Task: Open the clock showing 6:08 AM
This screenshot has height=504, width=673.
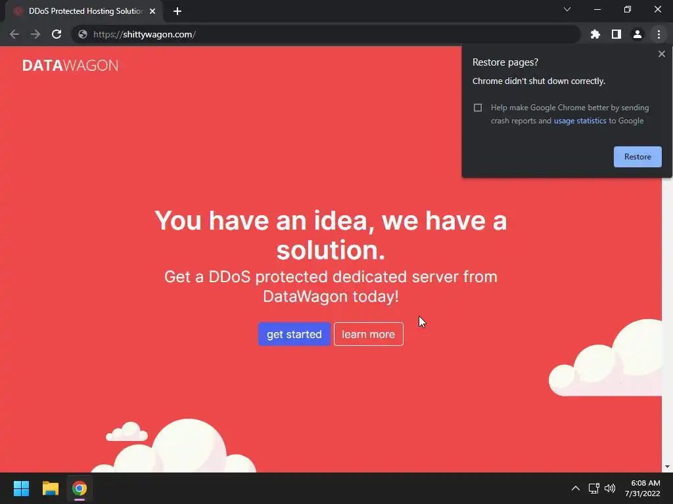Action: pos(643,488)
